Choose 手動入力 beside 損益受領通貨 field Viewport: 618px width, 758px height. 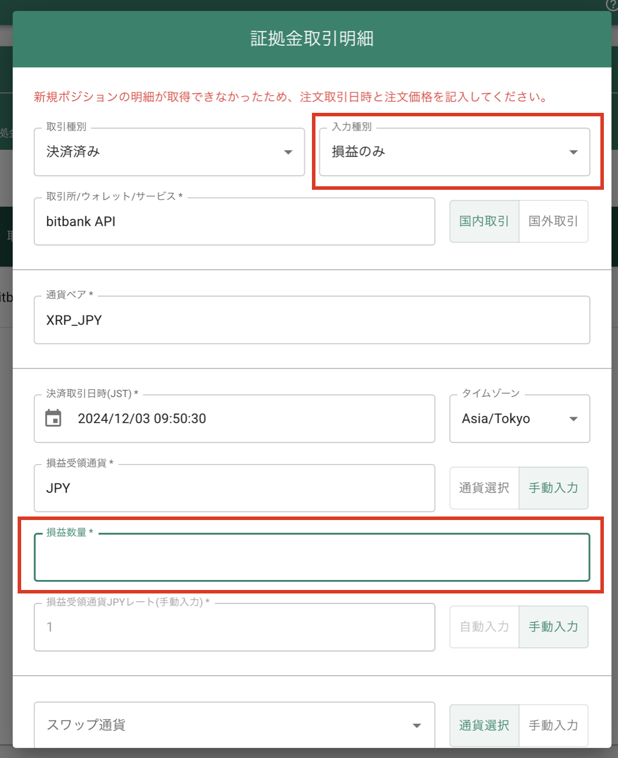click(553, 488)
